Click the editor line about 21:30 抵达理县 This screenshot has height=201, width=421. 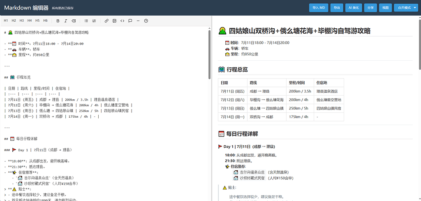coord(25,167)
